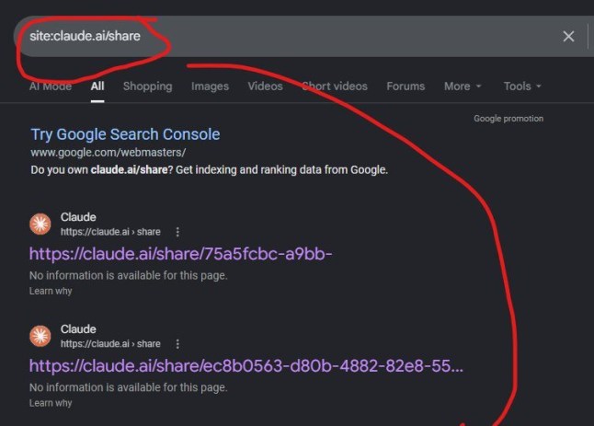Viewport: 594px width, 426px height.
Task: Switch to AI Mode tab
Action: (51, 86)
